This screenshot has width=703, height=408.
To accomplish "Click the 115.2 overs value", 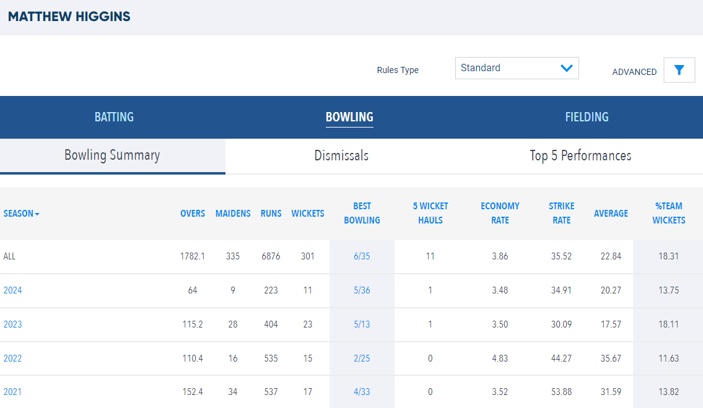I will [x=193, y=324].
